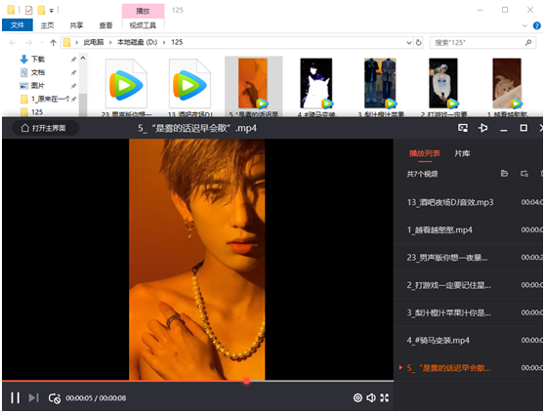The width and height of the screenshot is (545, 413).
Task: Open folder icon in playlist header
Action: pos(504,174)
